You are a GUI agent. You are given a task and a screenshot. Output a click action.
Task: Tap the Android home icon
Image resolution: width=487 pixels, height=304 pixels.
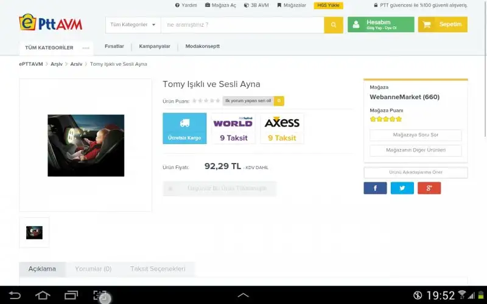(x=43, y=295)
